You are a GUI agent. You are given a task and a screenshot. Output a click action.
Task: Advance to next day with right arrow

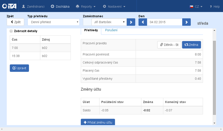click(186, 22)
